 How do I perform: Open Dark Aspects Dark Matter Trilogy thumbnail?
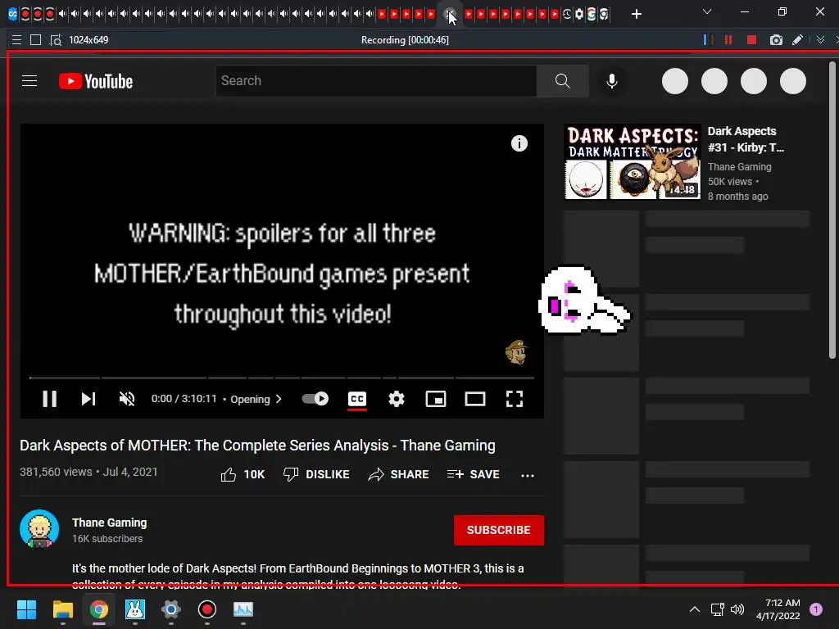coord(632,161)
